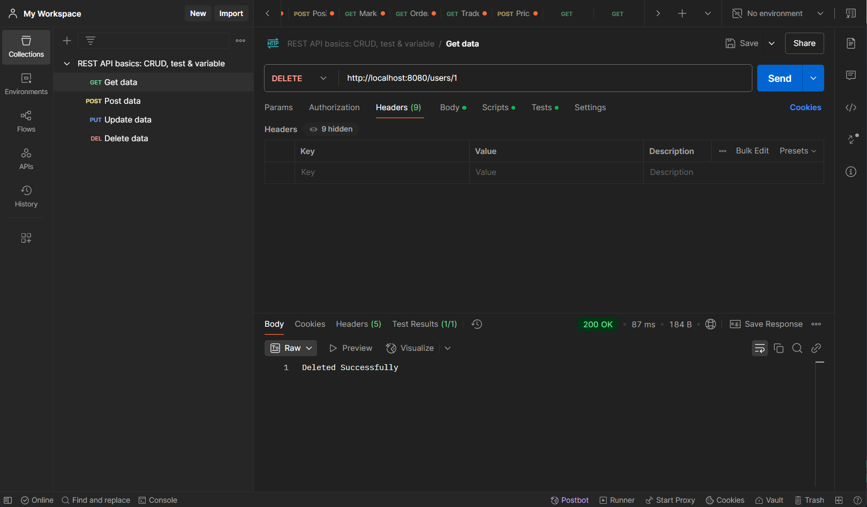Screen dimensions: 867x507
Task: Click the filter icon in collections search
Action: tap(91, 41)
